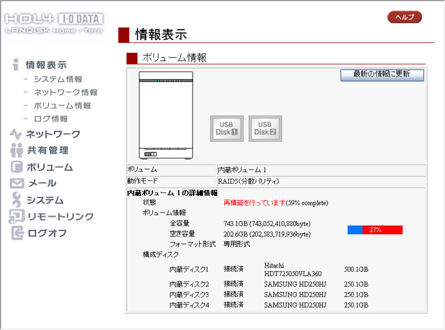The height and width of the screenshot is (330, 445).
Task: Open 情報表示 menu label
Action: pyautogui.click(x=46, y=65)
